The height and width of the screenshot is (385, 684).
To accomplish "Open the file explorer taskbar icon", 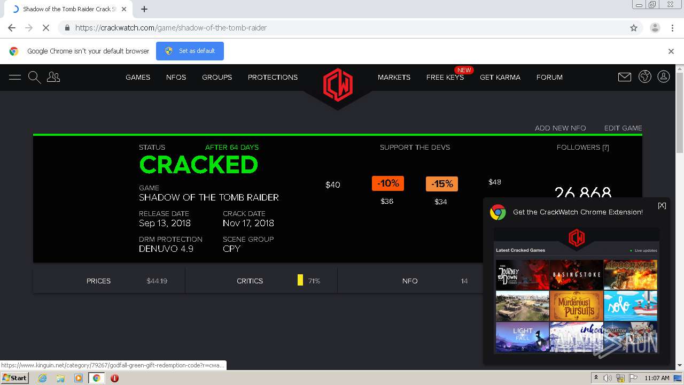I will [60, 378].
